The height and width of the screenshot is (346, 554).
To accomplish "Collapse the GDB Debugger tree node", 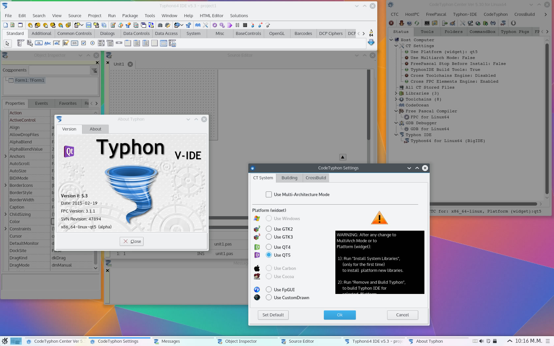I will [396, 123].
